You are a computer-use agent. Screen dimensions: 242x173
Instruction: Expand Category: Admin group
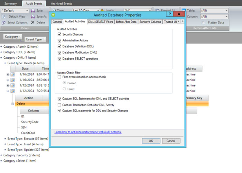[1, 46]
